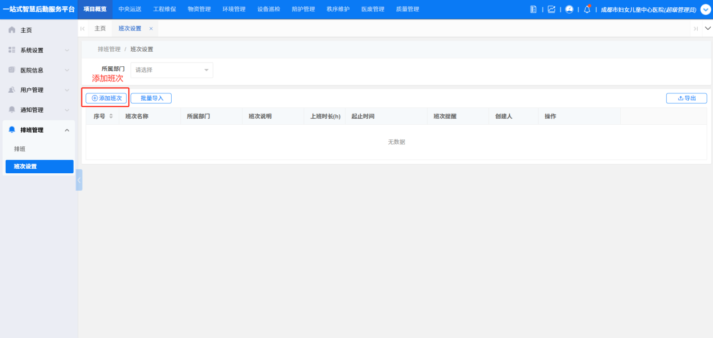Open the 设备巡检 top menu
Screen dimensions: 713x338
(x=268, y=10)
